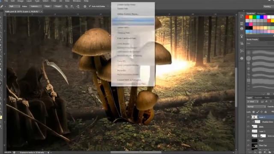Lock layer position icon
Viewport: 274px width, 154px height.
click(262, 112)
